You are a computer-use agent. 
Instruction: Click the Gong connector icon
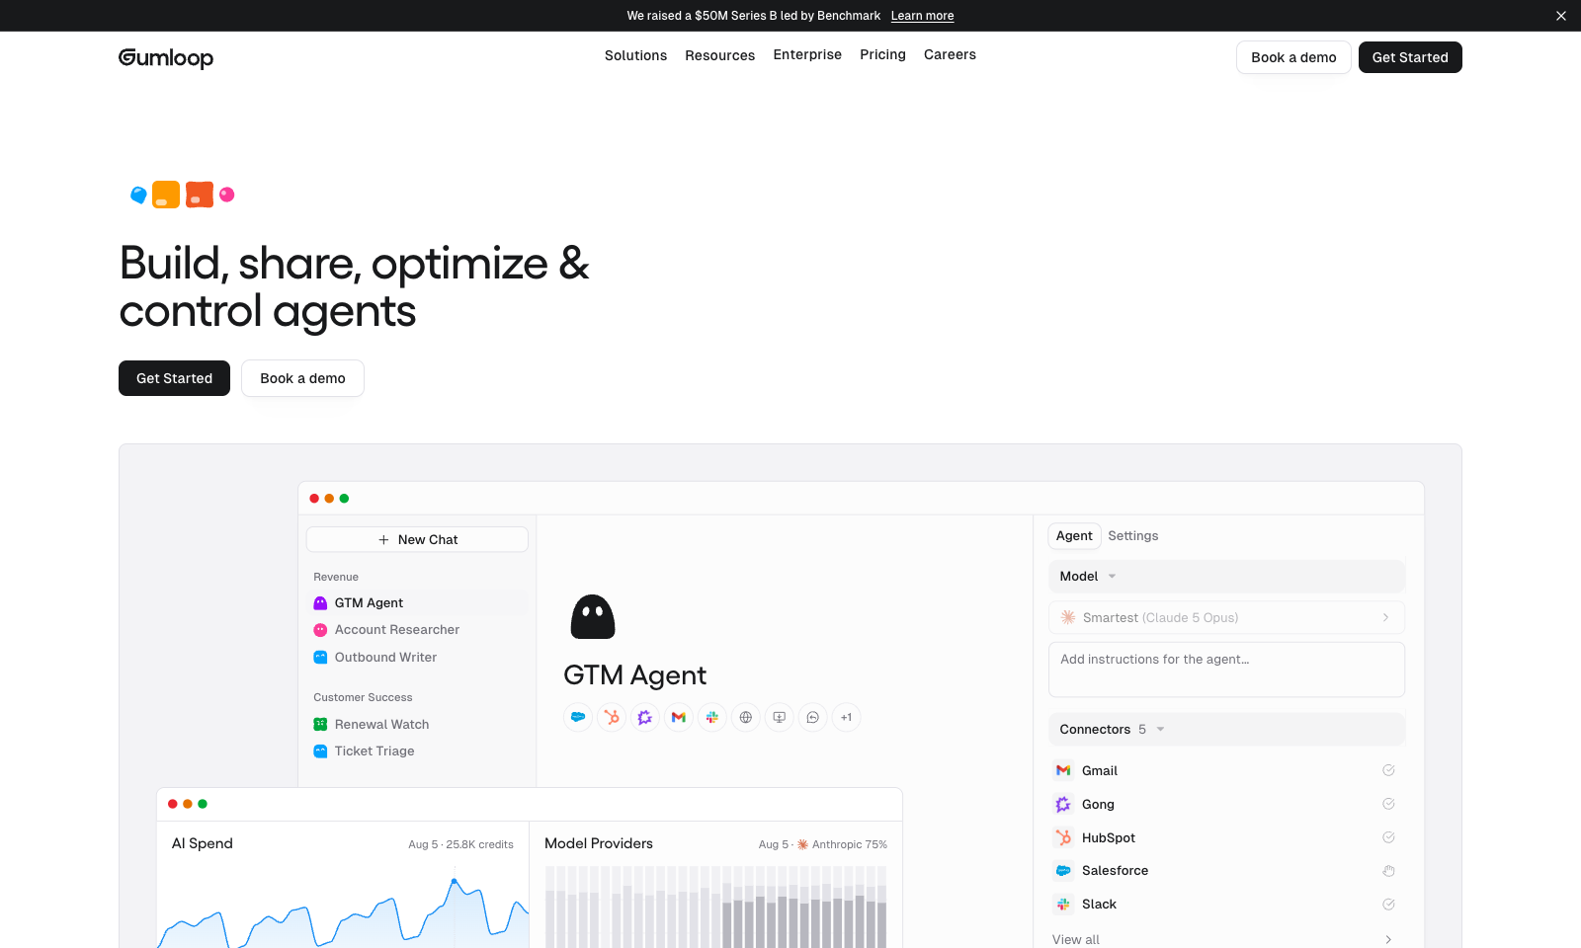[1063, 804]
